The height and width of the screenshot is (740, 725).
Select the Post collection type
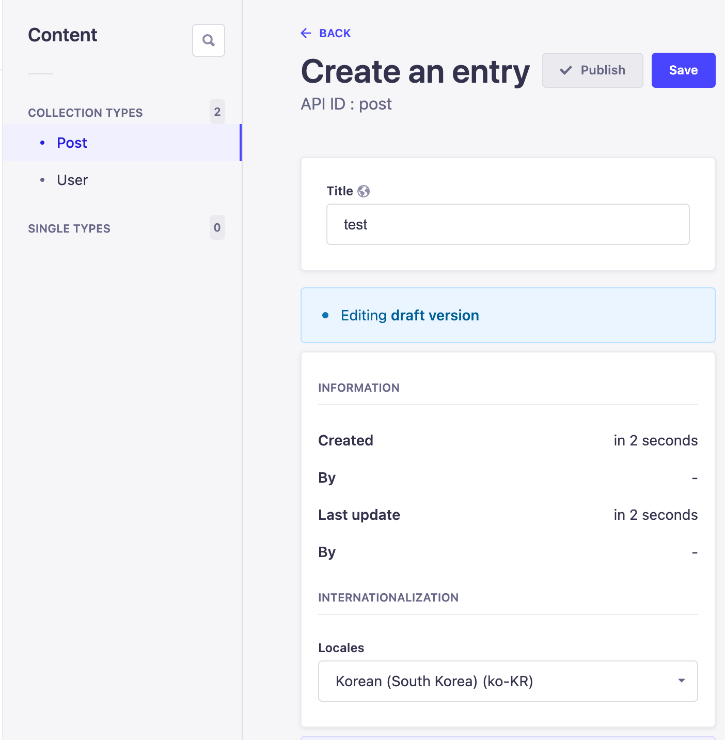coord(71,143)
